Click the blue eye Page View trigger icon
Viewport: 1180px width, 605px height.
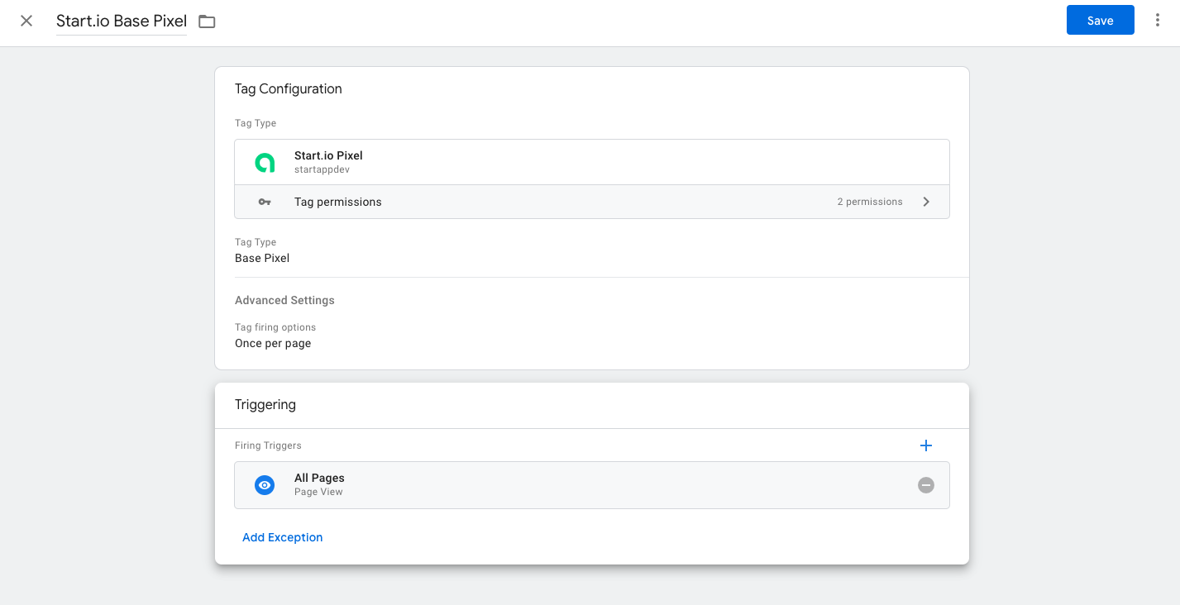[265, 485]
